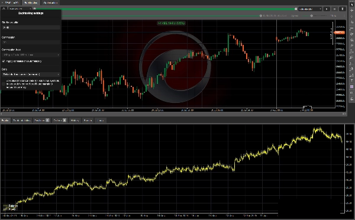This screenshot has height=220, width=355.
Task: Open the Data source dropdown in settings
Action: 31,75
